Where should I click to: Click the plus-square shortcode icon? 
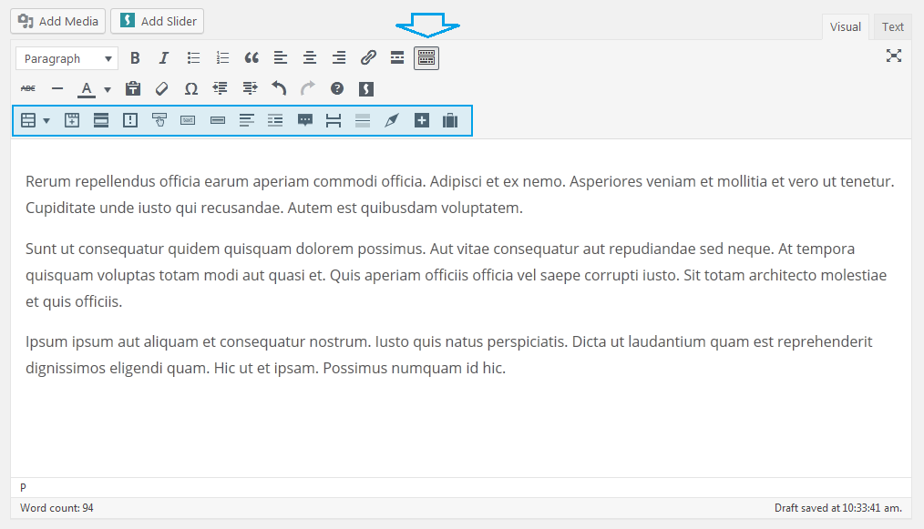[421, 120]
